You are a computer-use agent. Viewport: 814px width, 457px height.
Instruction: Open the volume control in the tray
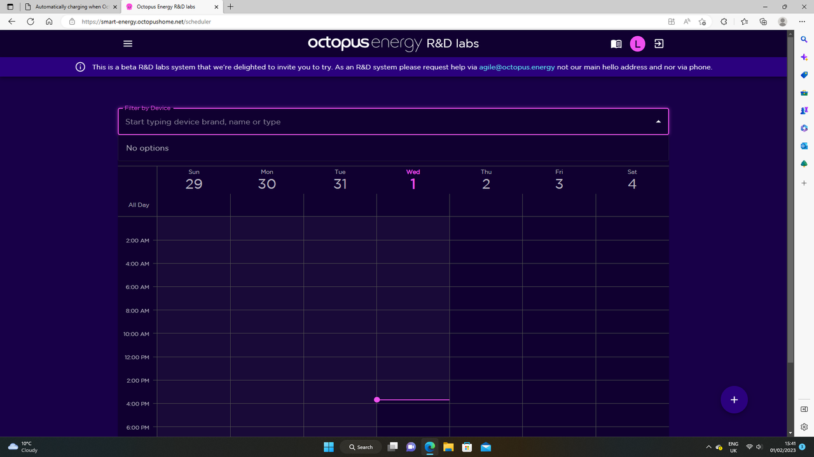(x=759, y=447)
